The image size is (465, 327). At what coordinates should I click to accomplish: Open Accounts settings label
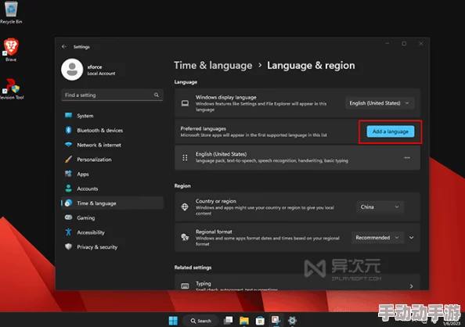[x=87, y=189]
